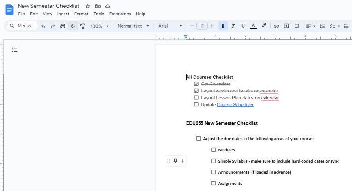The image size is (352, 191).
Task: Click the Add comment icon
Action: (x=287, y=26)
